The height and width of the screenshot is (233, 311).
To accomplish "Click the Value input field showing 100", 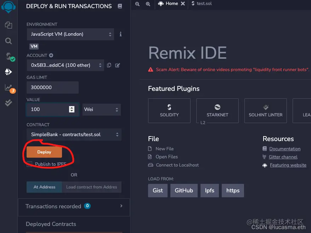I will (52, 110).
